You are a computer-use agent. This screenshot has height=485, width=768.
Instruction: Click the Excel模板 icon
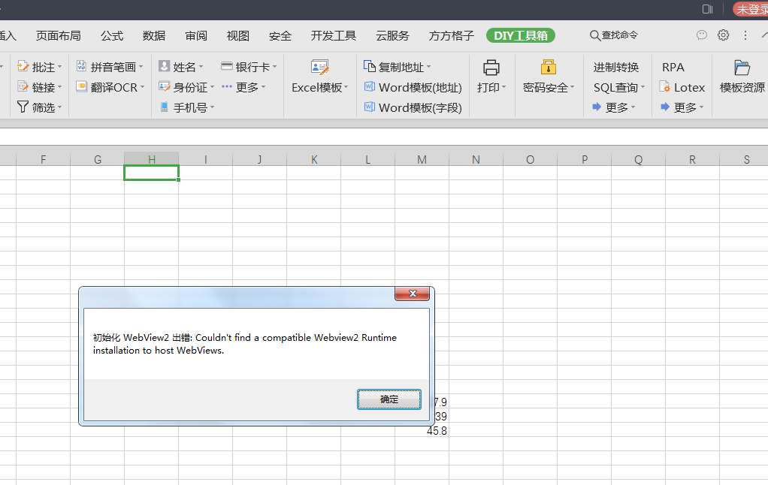(x=320, y=68)
